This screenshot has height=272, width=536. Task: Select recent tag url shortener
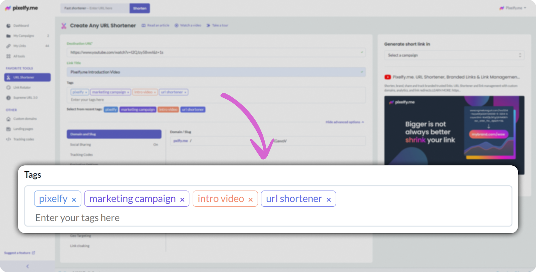click(x=193, y=109)
